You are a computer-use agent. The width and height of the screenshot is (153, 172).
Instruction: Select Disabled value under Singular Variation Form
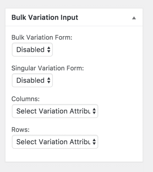pyautogui.click(x=30, y=80)
